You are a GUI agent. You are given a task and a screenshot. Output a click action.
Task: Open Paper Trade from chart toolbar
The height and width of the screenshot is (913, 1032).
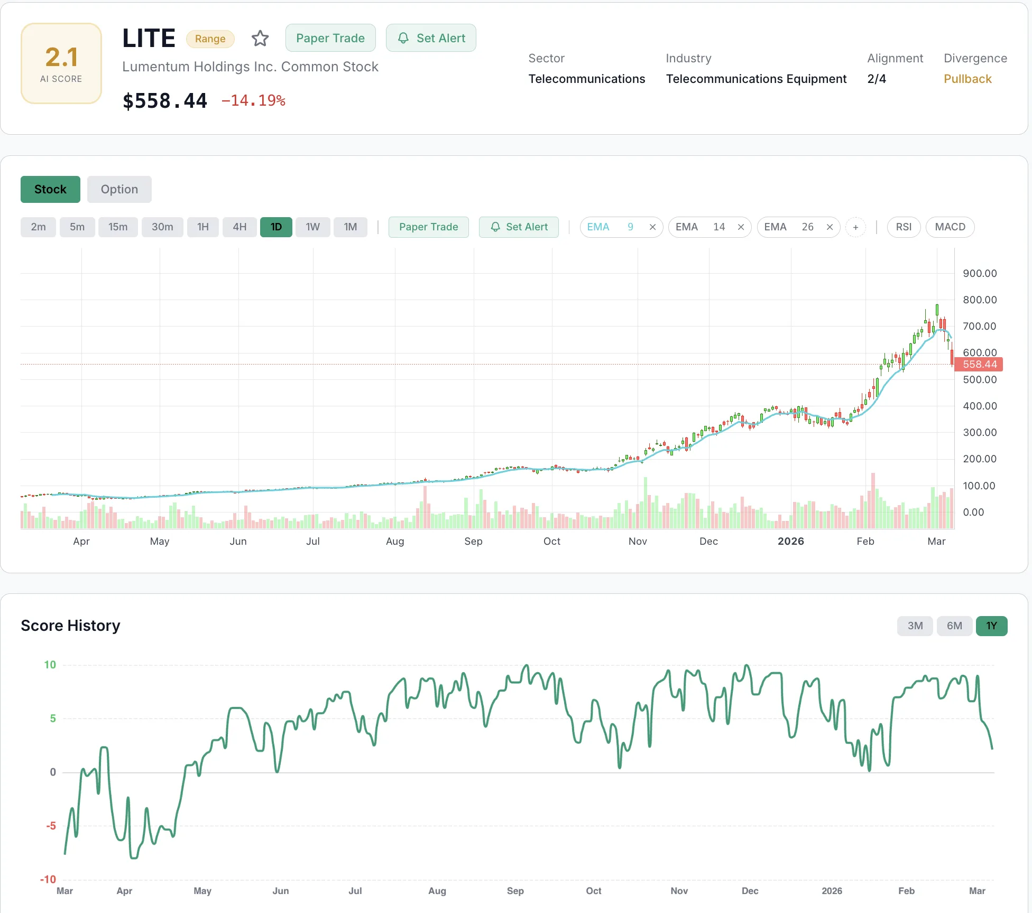tap(429, 227)
